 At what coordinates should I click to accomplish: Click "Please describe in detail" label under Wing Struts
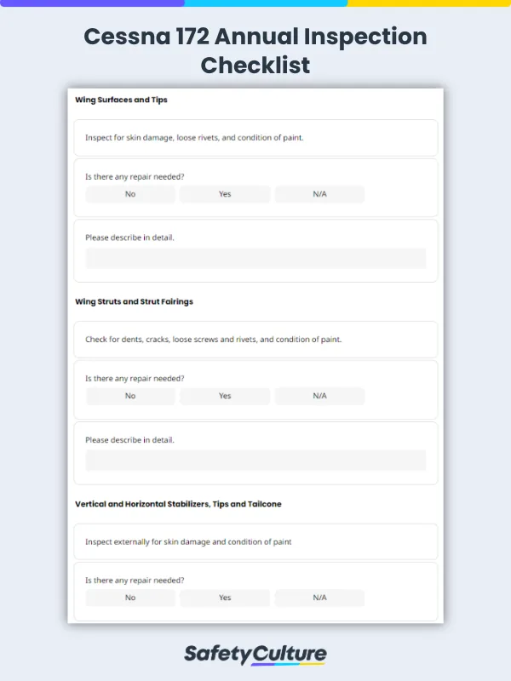pyautogui.click(x=129, y=440)
